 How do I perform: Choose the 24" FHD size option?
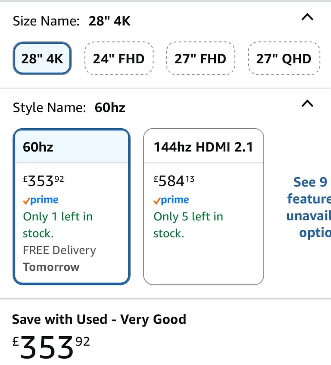tap(119, 59)
